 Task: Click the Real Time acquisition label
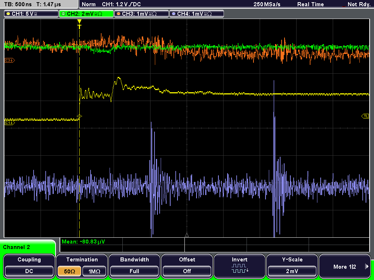point(310,4)
